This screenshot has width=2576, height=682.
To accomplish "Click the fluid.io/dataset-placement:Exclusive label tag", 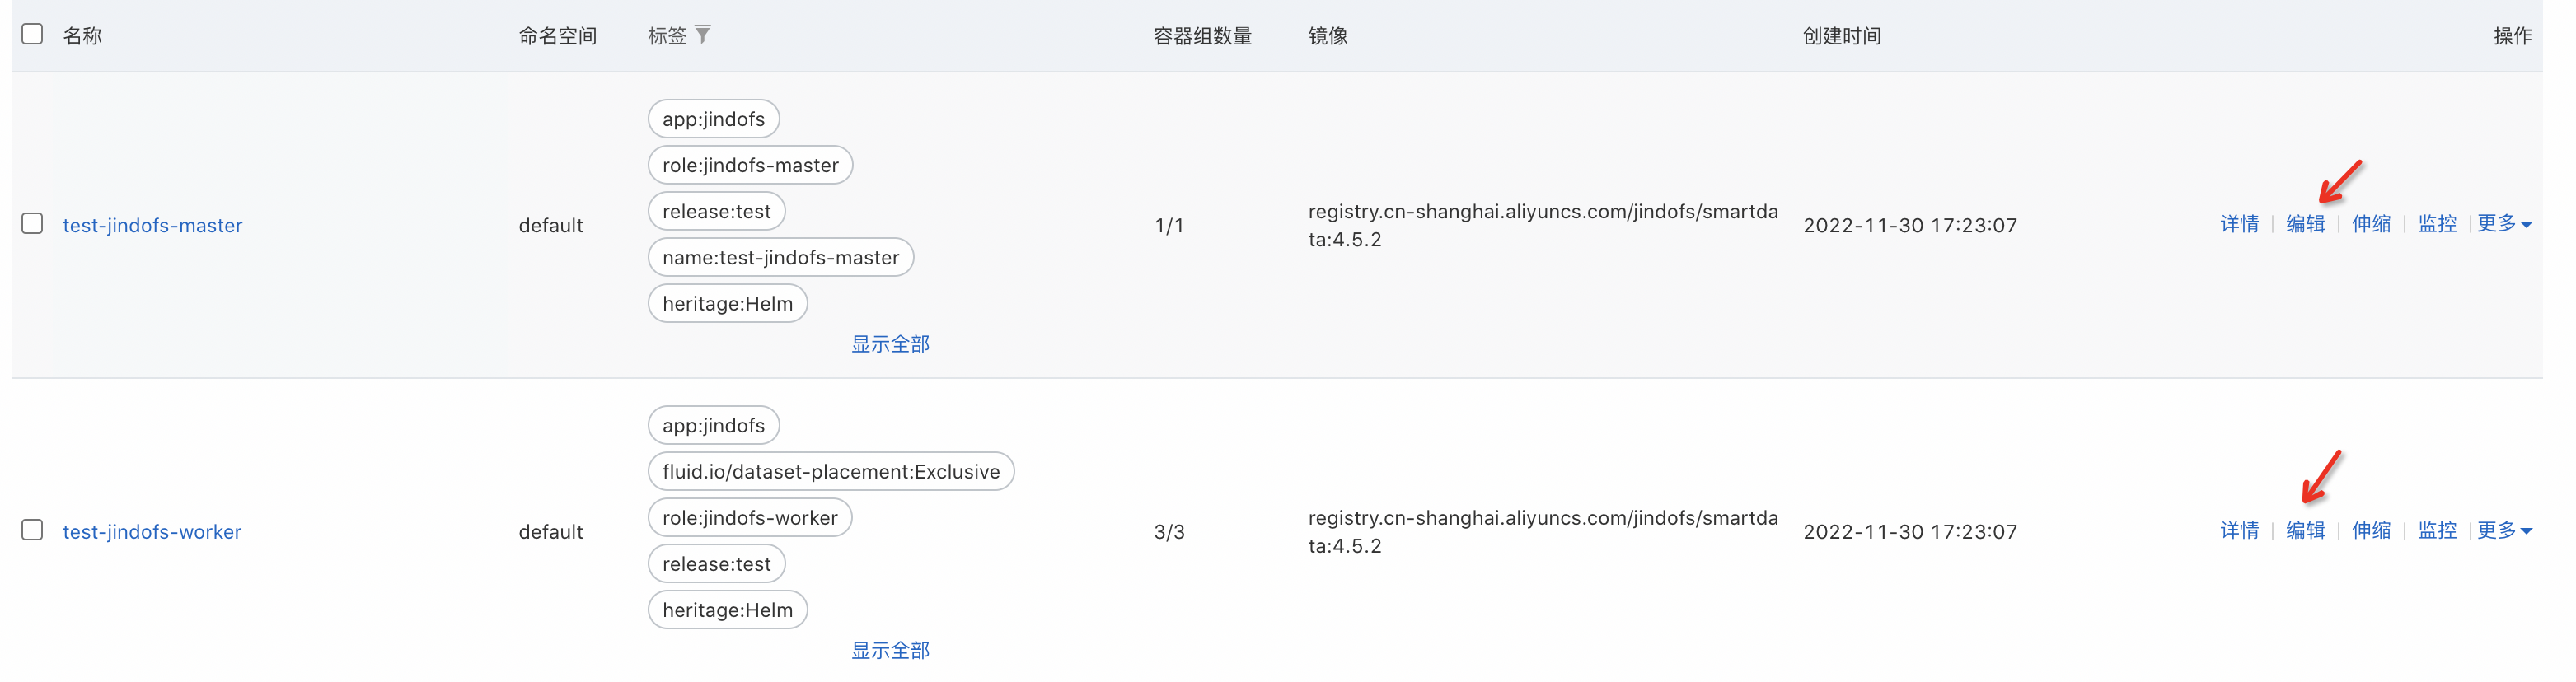I will click(x=830, y=472).
